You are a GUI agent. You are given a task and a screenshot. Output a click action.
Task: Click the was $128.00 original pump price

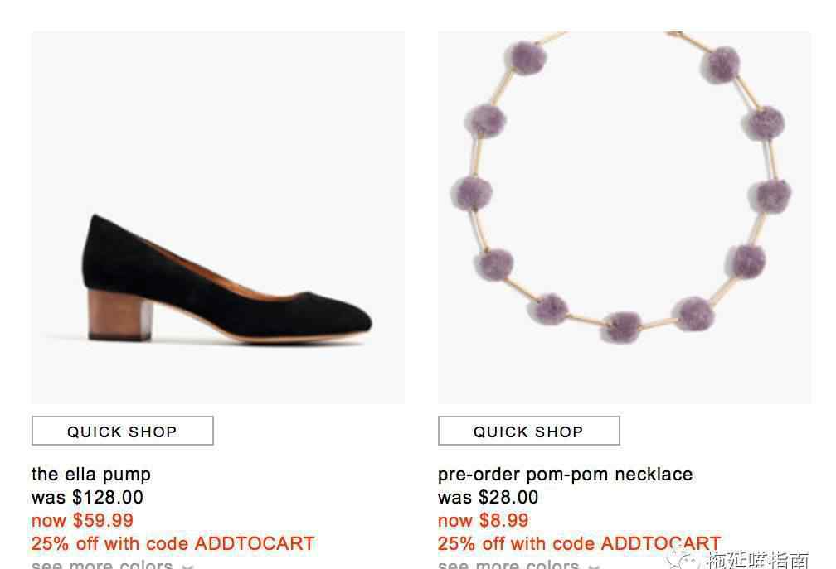coord(87,497)
